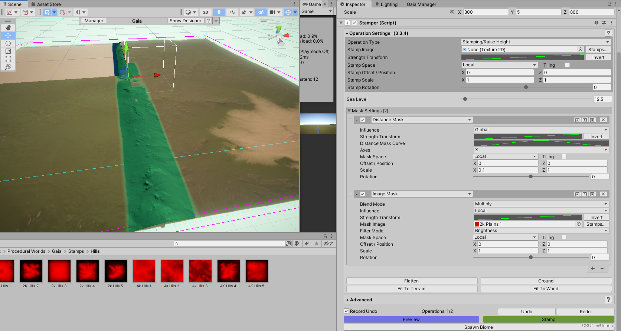This screenshot has width=621, height=331.
Task: Remove the Image Mask with X
Action: 603,194
